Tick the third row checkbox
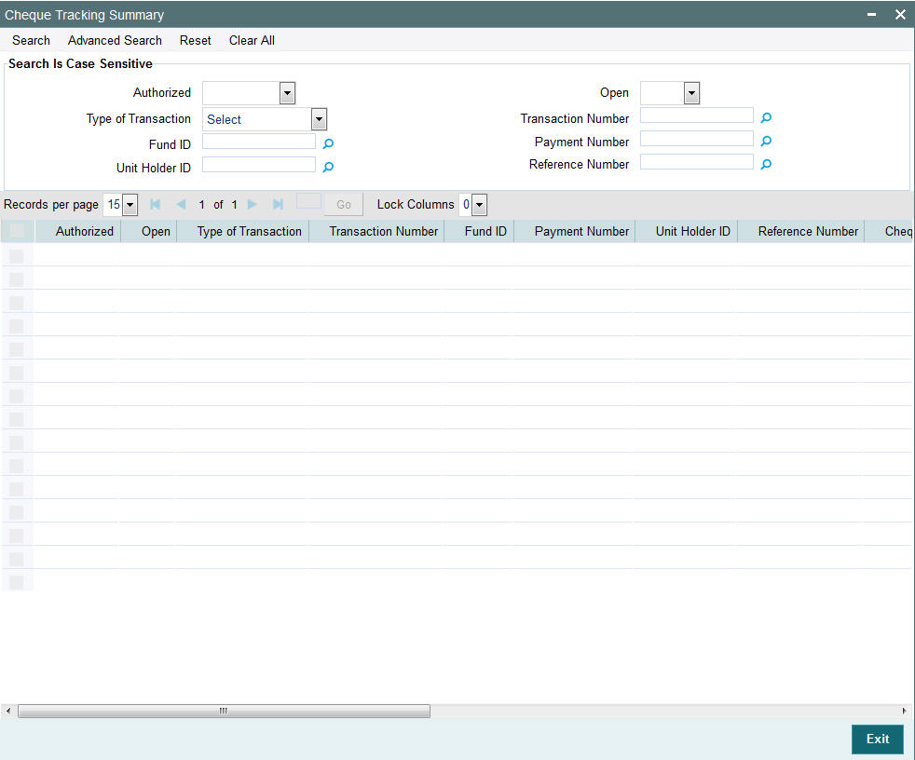915x760 pixels. 17,303
